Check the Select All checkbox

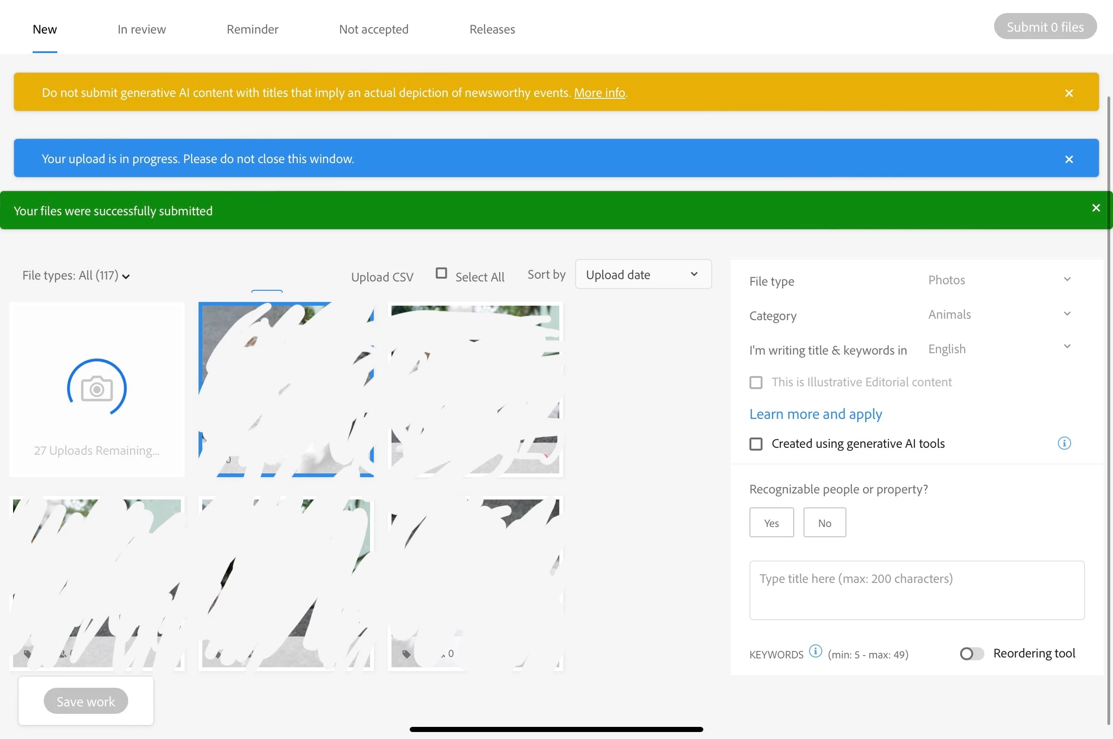click(441, 274)
